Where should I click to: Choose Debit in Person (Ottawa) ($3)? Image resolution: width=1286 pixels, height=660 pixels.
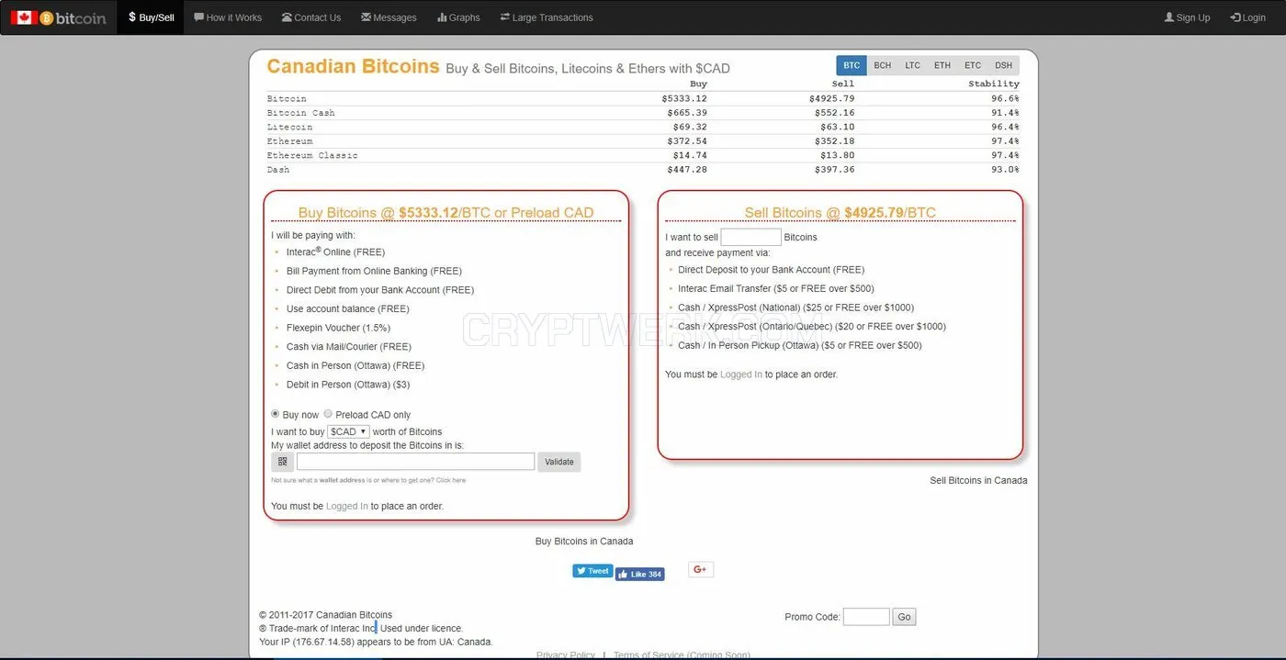coord(348,384)
